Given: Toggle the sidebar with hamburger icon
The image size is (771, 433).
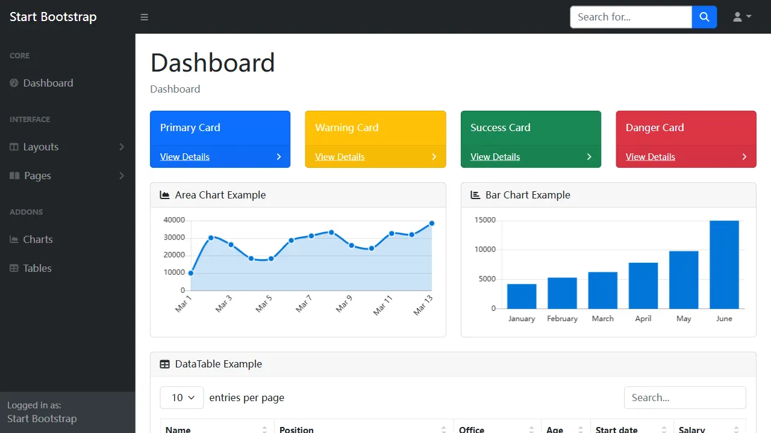Looking at the screenshot, I should coord(144,17).
